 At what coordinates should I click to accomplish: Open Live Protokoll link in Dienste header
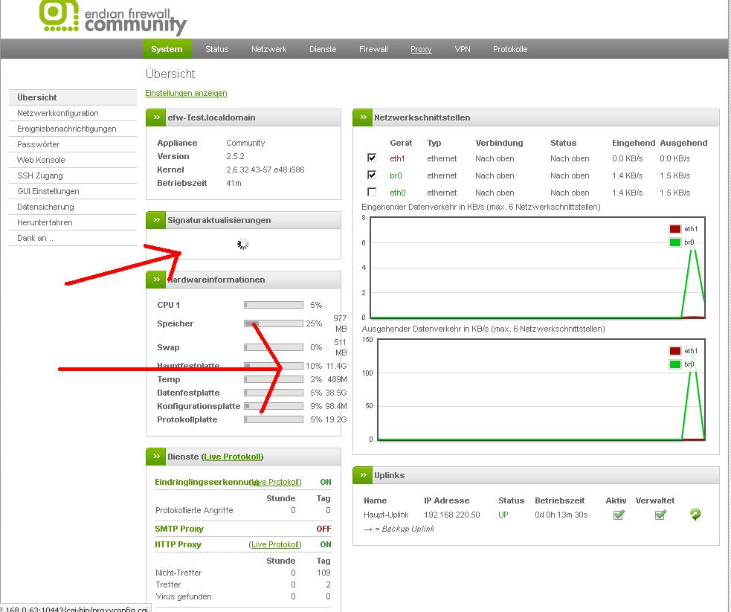[x=232, y=457]
